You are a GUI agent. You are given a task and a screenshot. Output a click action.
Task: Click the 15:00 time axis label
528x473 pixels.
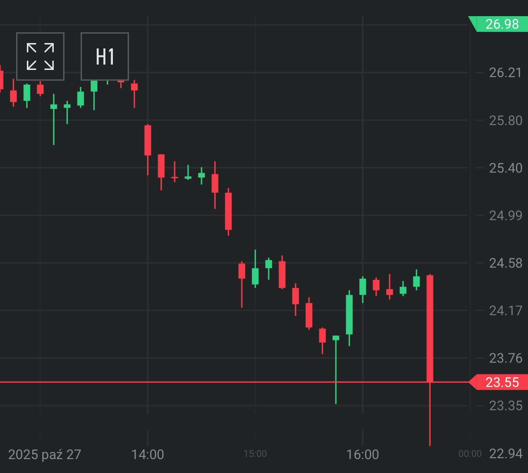pyautogui.click(x=255, y=454)
